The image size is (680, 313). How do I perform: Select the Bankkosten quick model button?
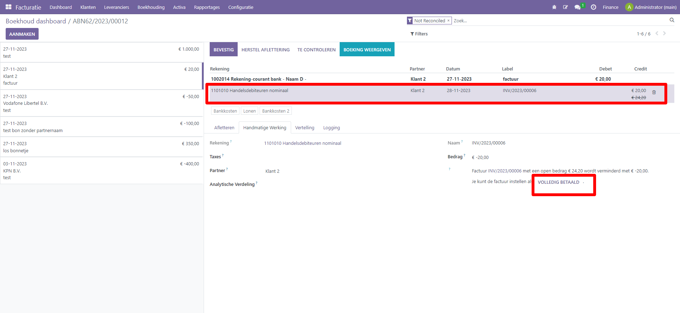[x=225, y=111]
